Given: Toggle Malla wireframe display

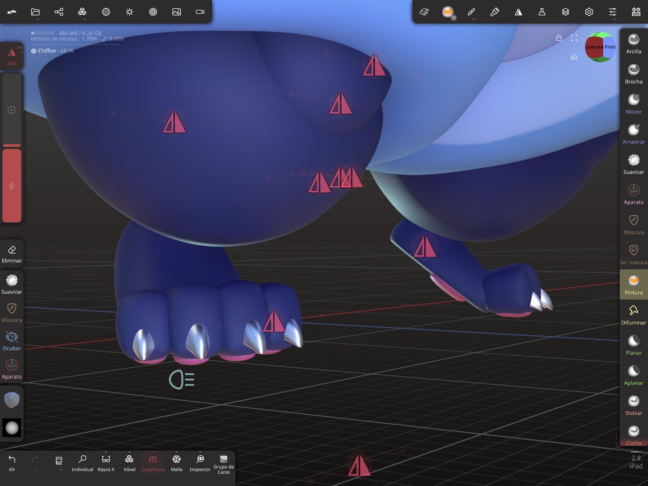Looking at the screenshot, I should [177, 463].
